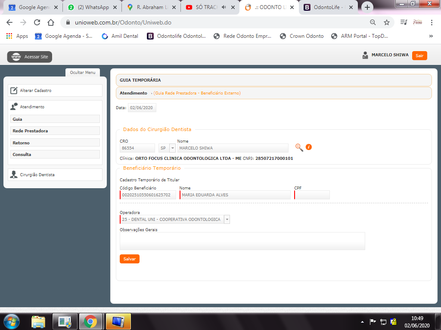Click the Data field showing 02/06/2020
The height and width of the screenshot is (330, 441).
point(142,108)
